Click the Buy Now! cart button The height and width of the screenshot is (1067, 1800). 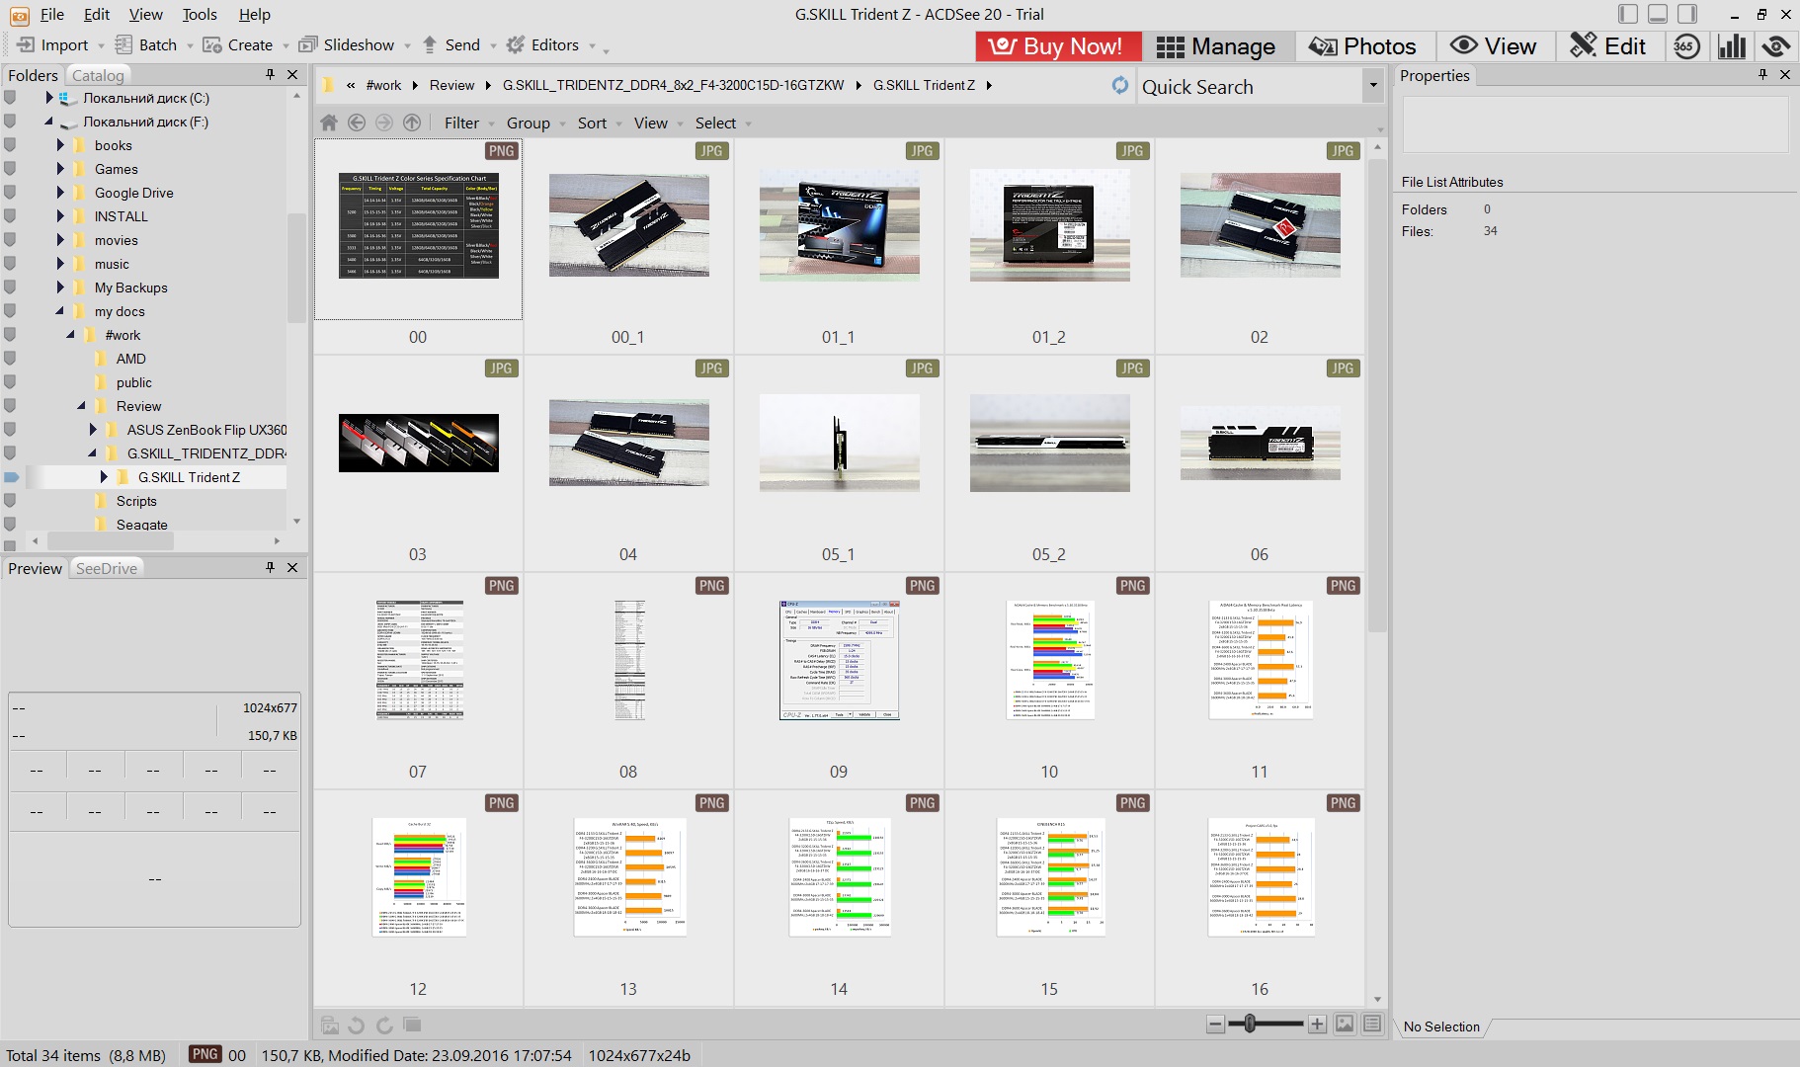click(1058, 46)
